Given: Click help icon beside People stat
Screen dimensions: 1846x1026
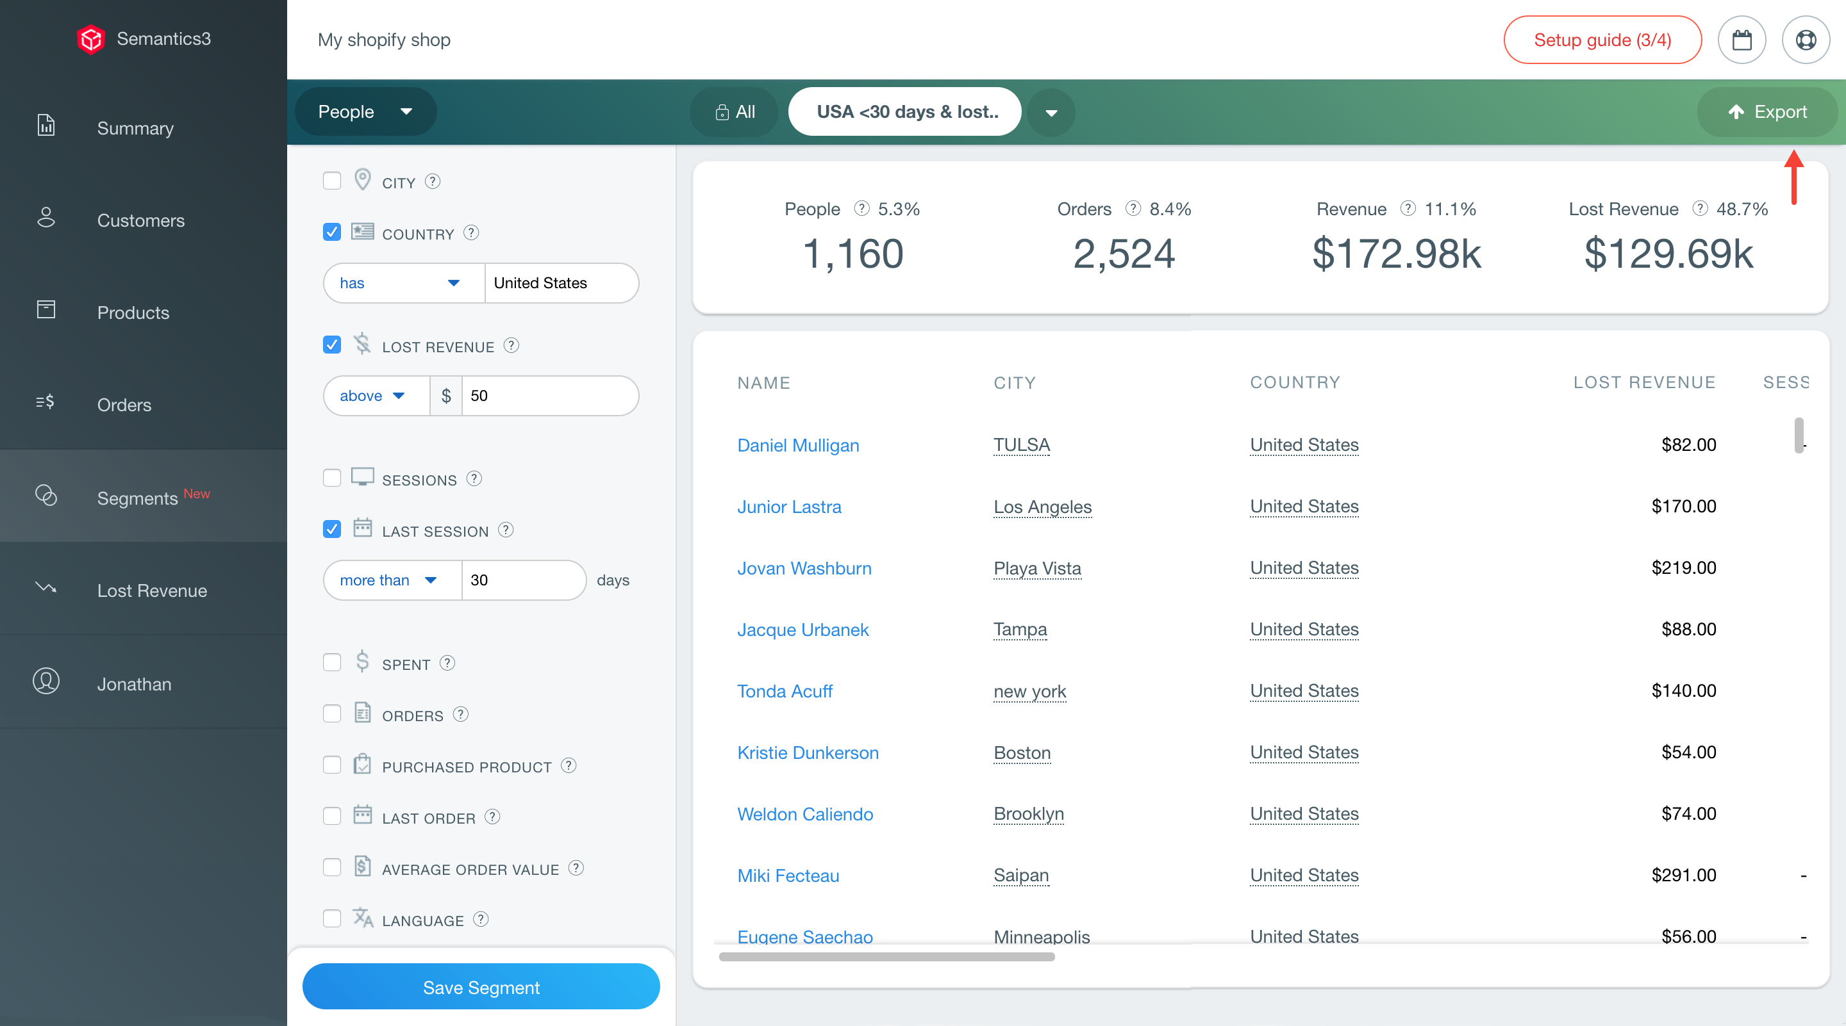Looking at the screenshot, I should tap(861, 208).
